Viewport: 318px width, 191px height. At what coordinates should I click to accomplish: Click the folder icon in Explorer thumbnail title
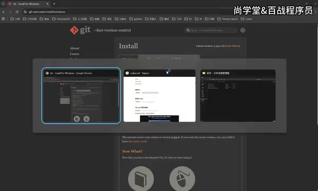click(204, 73)
